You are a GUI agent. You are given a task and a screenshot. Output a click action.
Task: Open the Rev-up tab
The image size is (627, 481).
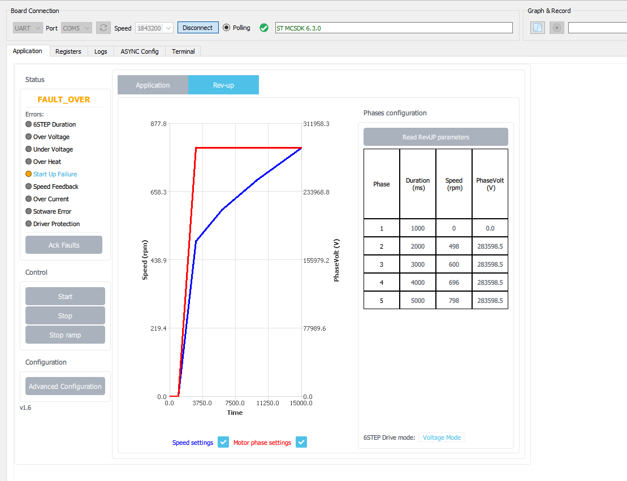coord(223,84)
